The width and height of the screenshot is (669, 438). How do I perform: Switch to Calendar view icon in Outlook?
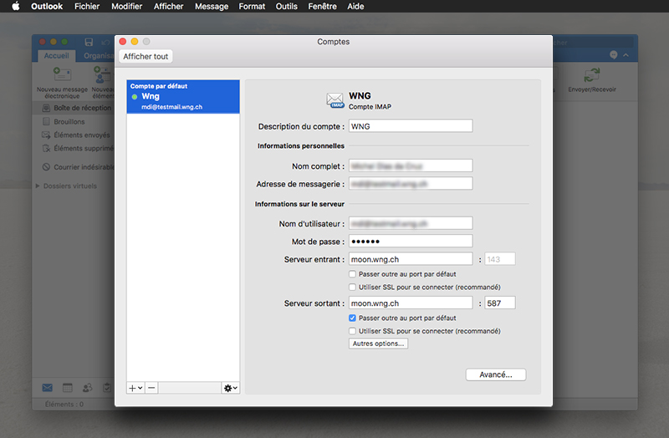pyautogui.click(x=68, y=388)
